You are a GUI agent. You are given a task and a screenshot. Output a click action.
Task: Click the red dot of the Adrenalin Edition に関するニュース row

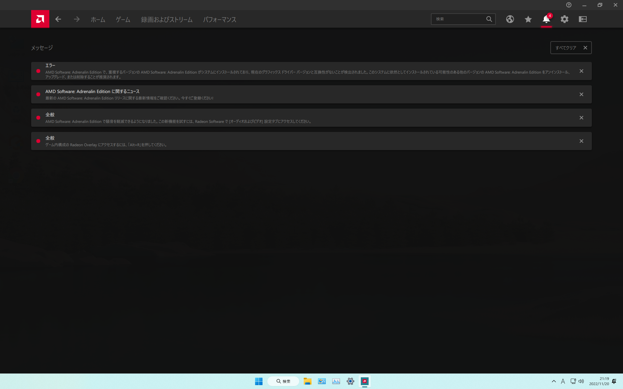(x=38, y=94)
